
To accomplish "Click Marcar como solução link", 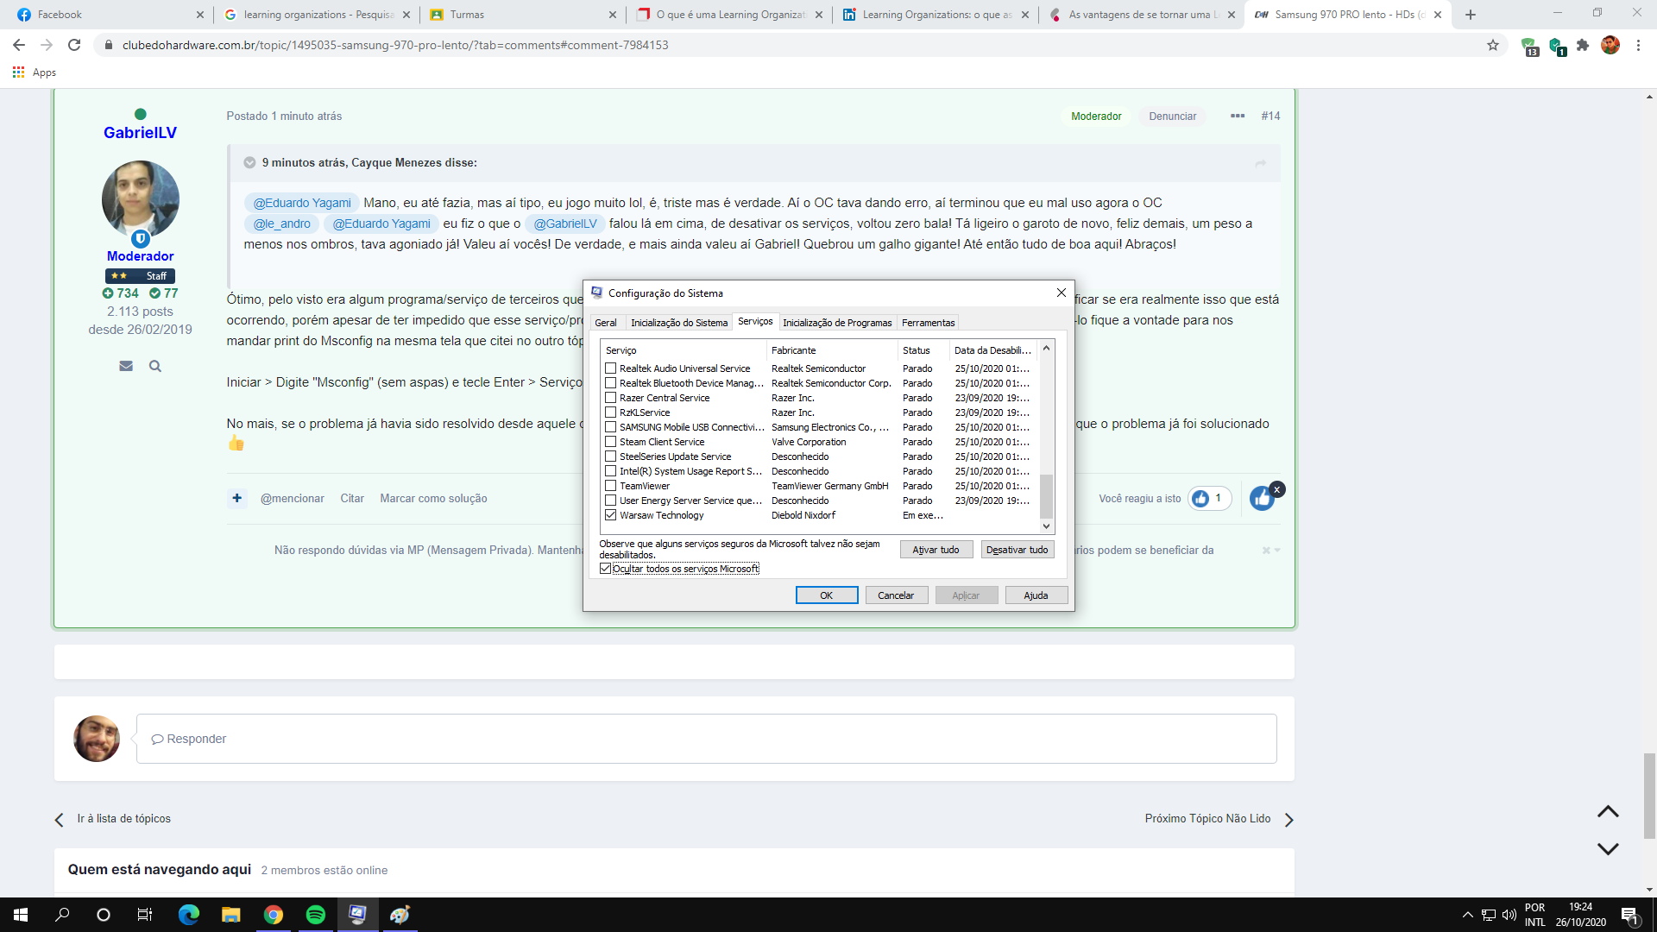I will 433,498.
